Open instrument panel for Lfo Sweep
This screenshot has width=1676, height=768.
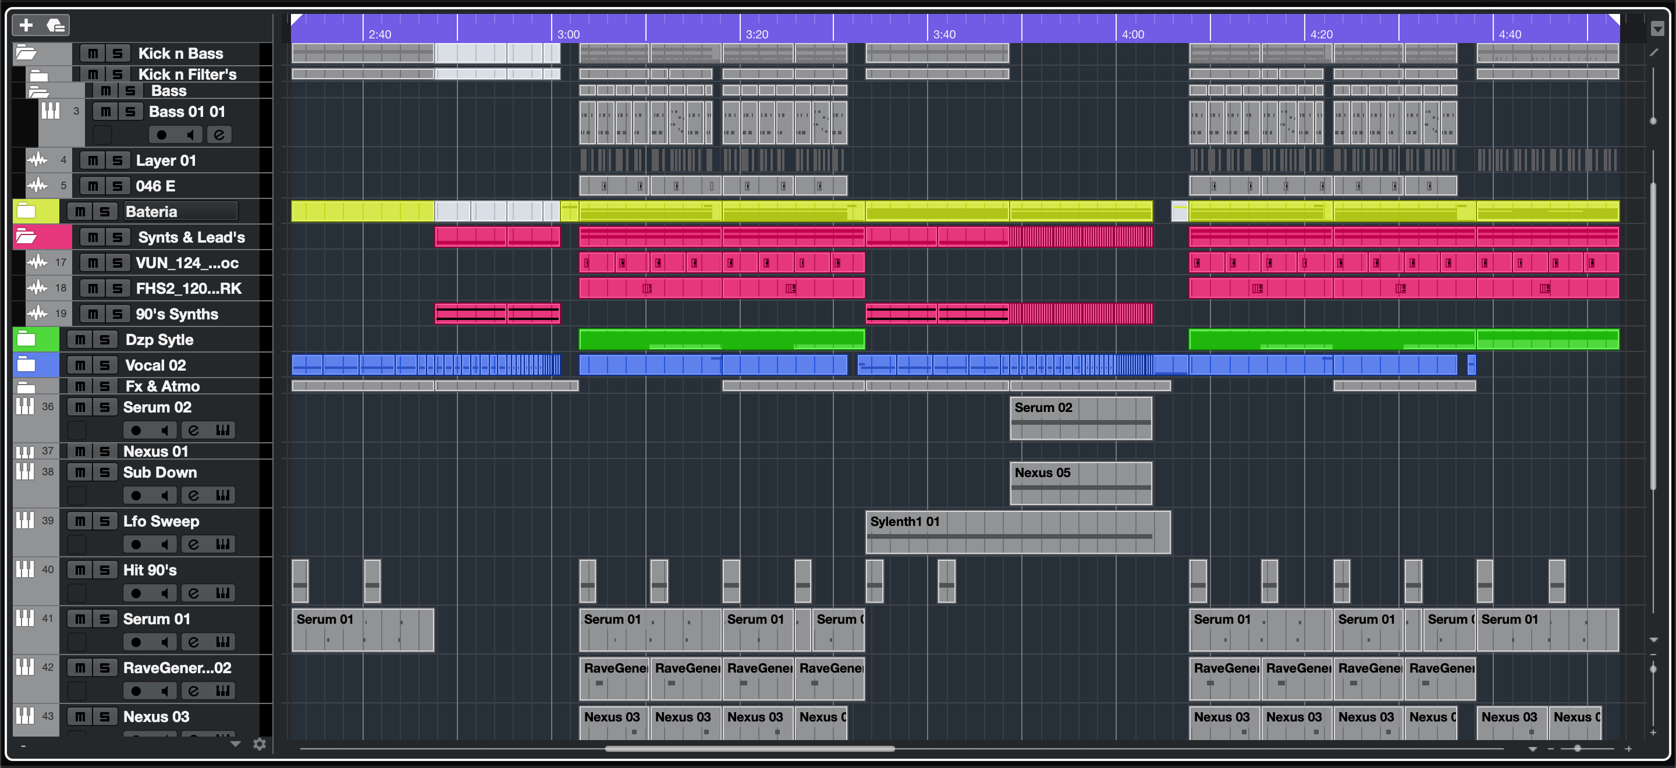(222, 543)
